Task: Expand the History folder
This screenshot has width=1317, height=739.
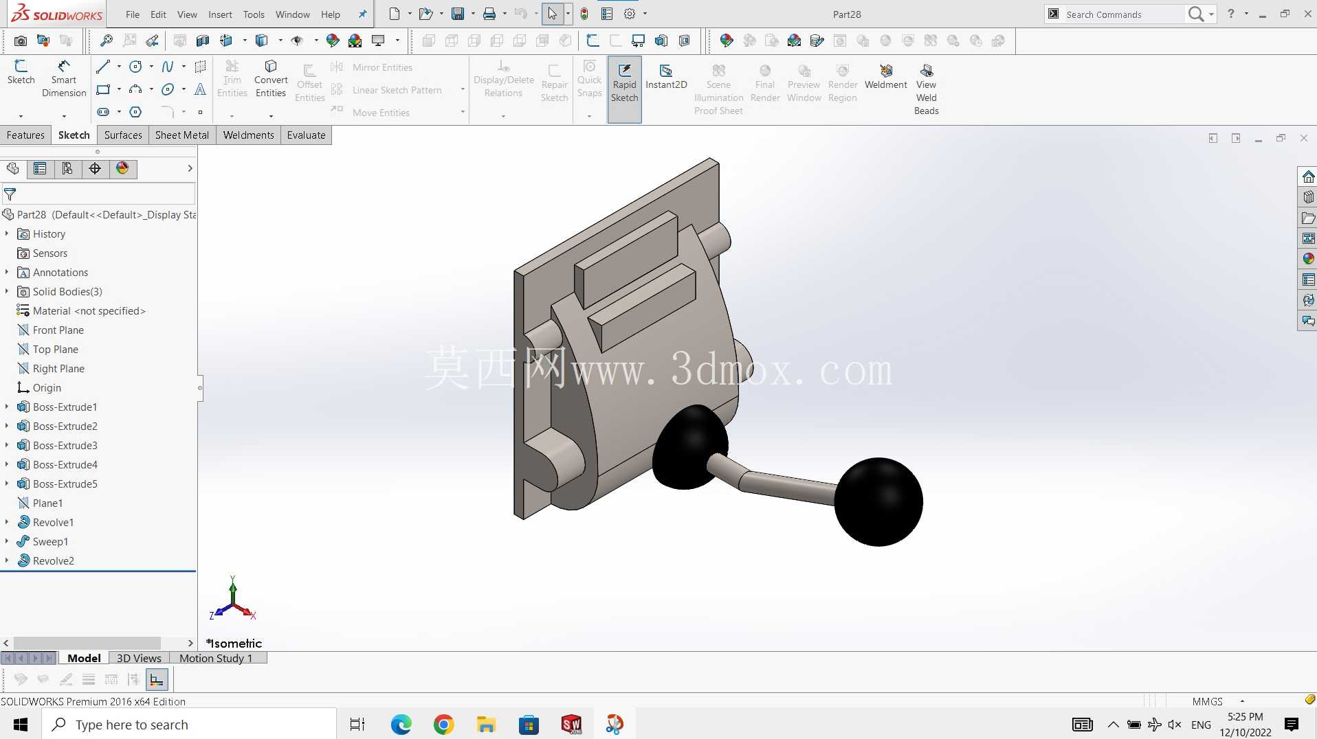Action: (x=7, y=234)
